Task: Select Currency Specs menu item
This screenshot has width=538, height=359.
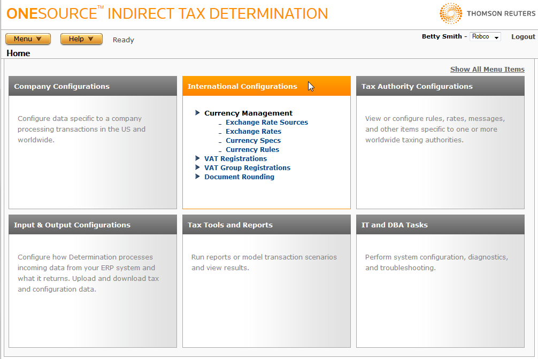Action: 253,140
